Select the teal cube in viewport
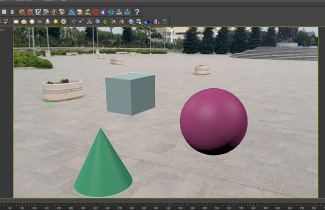 point(130,94)
